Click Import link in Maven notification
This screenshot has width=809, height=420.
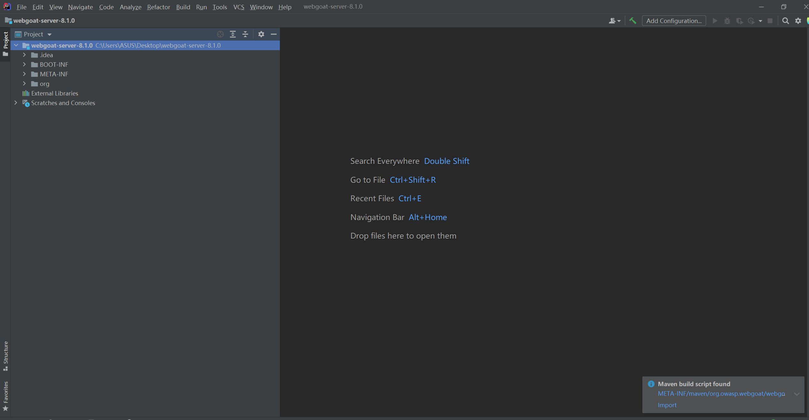pyautogui.click(x=667, y=405)
